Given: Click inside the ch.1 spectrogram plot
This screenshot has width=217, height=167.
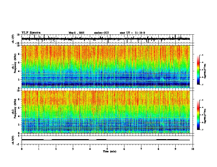Looking at the screenshot, I should tap(106, 67).
